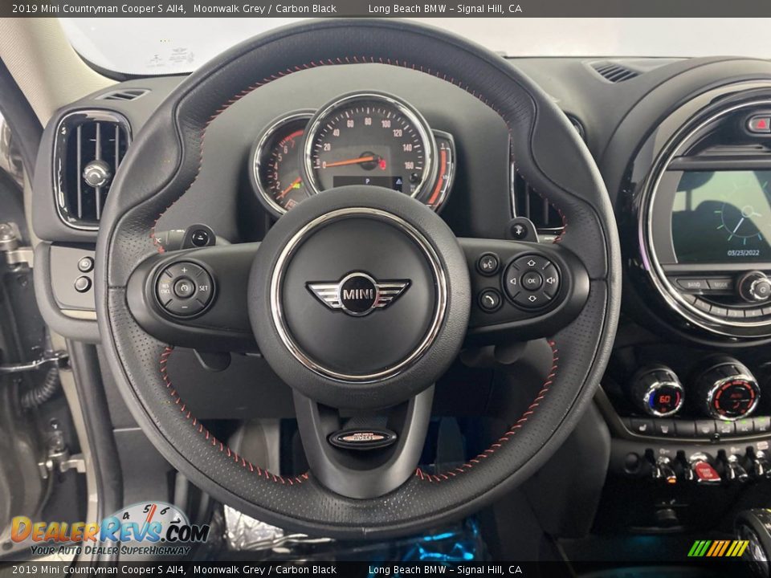
Task: Tap the phone call button
Action: click(490, 299)
